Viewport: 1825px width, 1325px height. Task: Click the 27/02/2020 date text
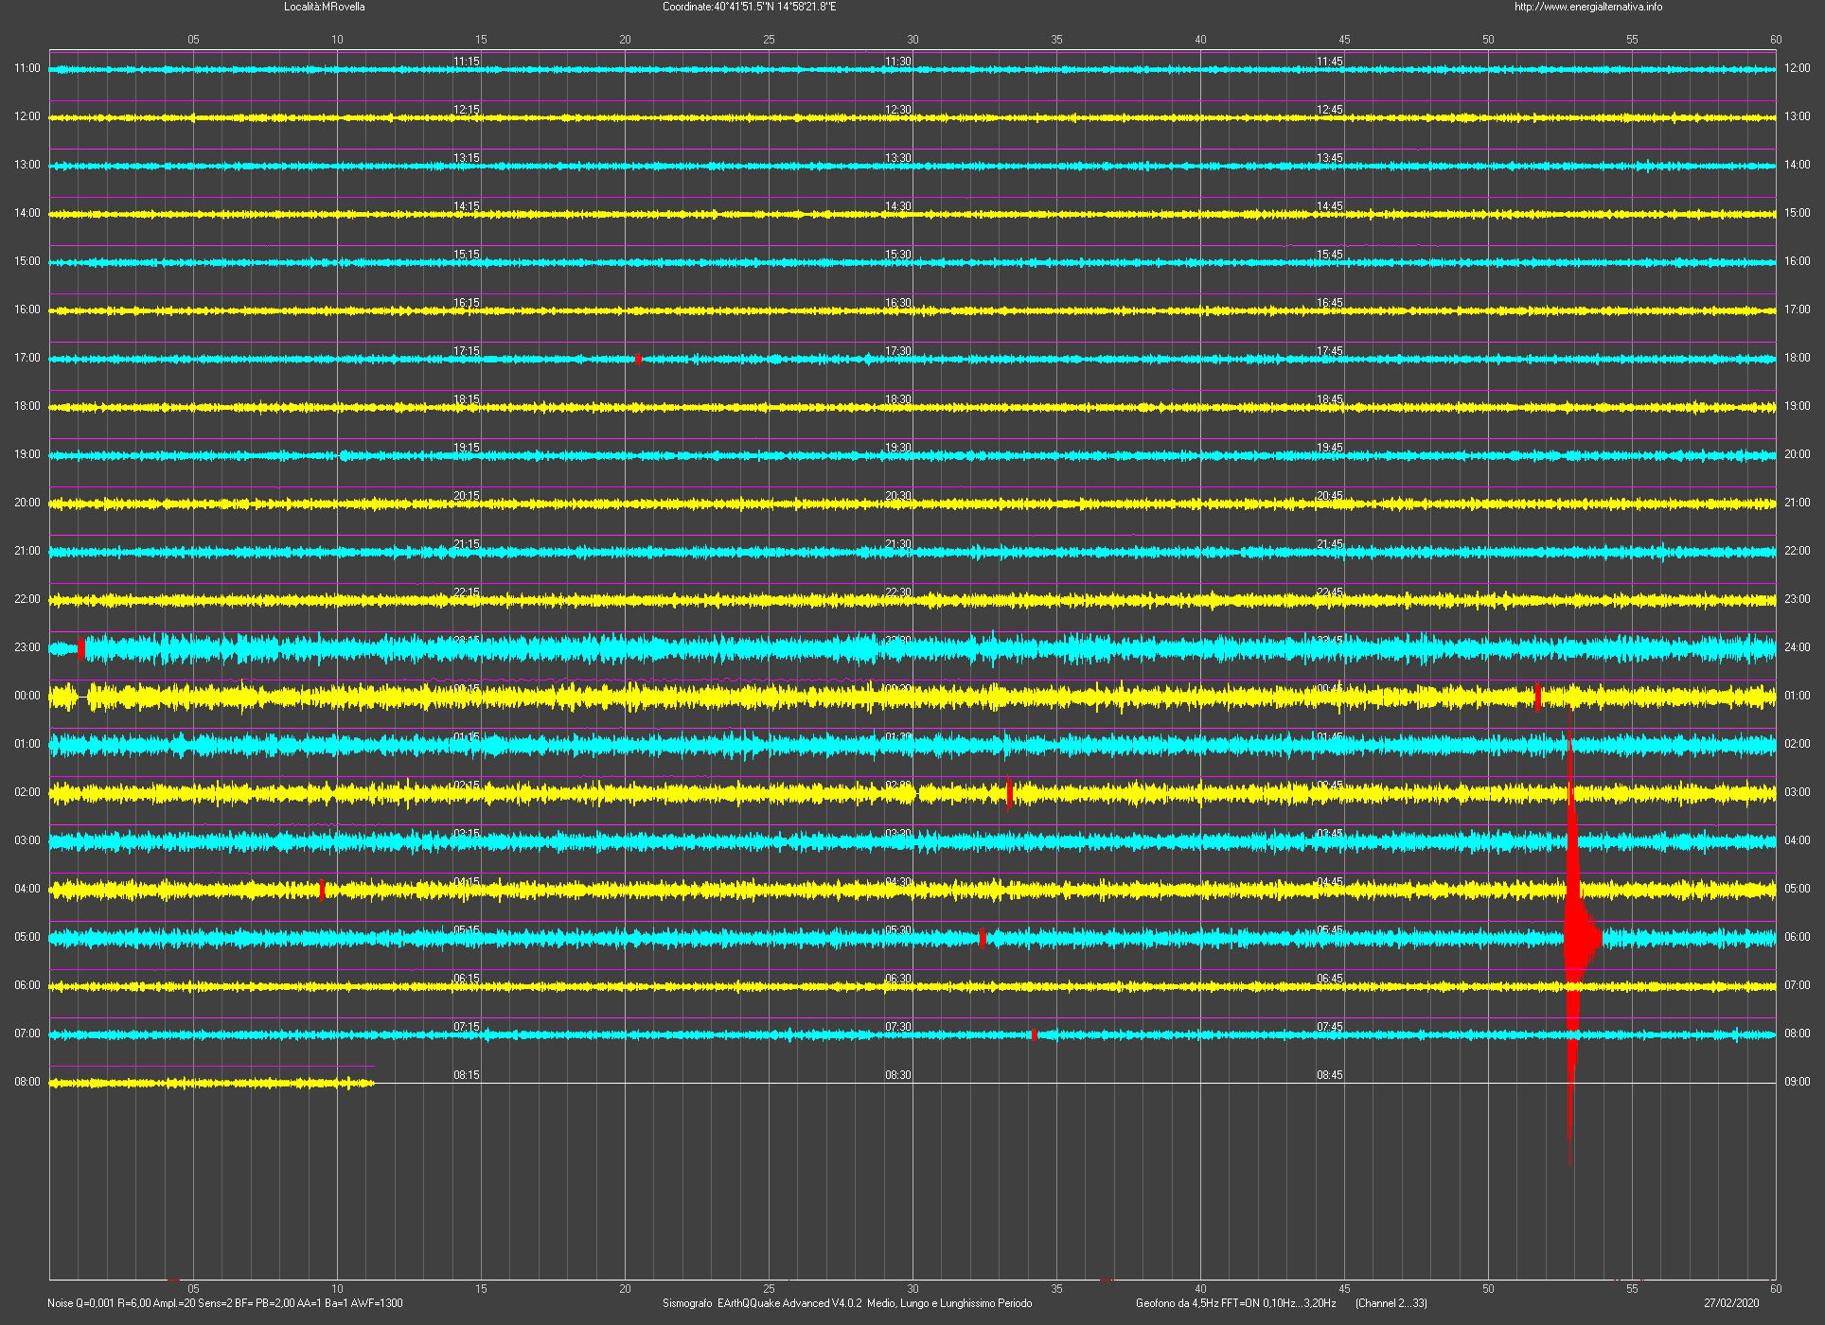pos(1731,1303)
